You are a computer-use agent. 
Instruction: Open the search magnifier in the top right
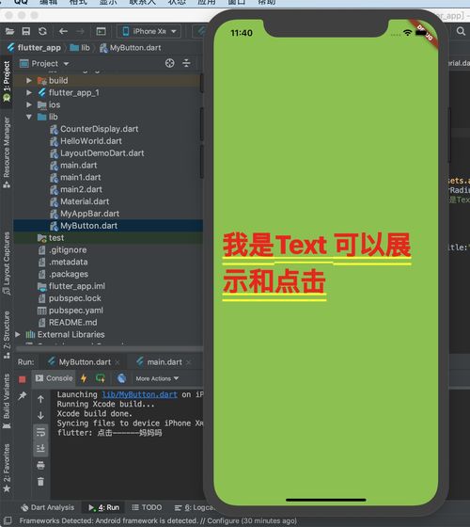(461, 31)
